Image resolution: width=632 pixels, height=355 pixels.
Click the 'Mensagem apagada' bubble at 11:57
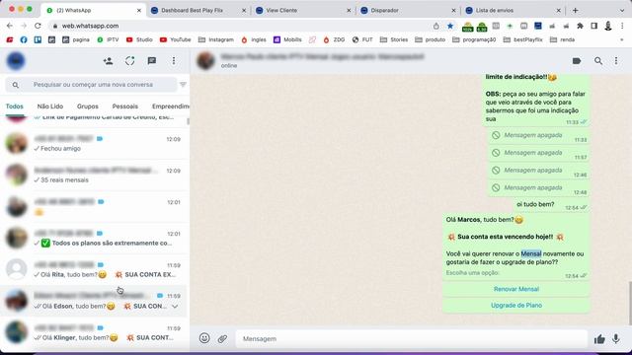point(538,153)
